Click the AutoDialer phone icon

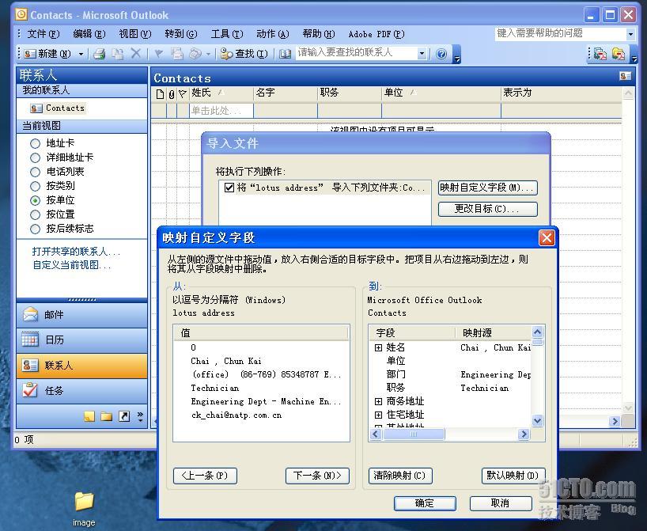coord(195,54)
